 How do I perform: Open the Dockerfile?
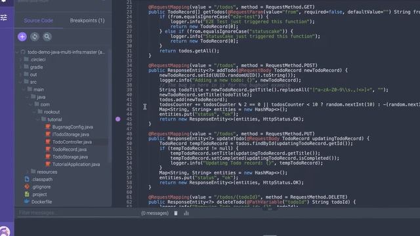[41, 202]
